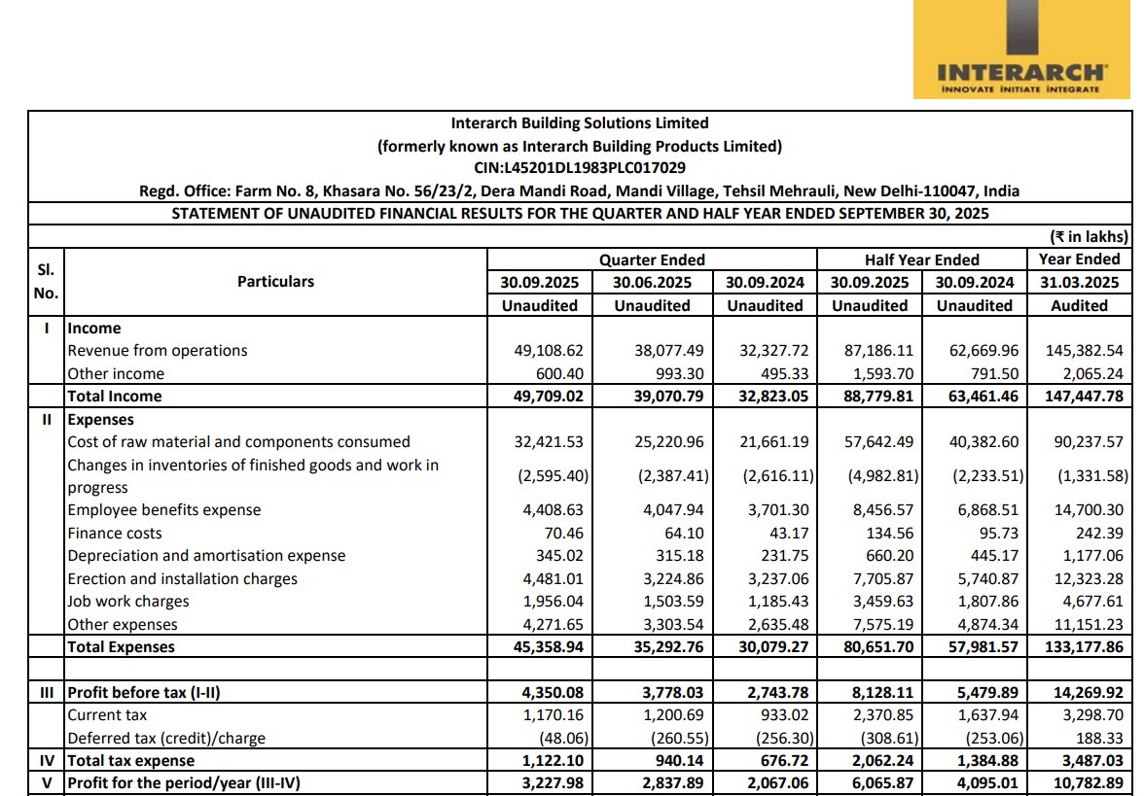Image resolution: width=1144 pixels, height=796 pixels.
Task: Click 'Cost of raw material and components consumed'
Action: click(238, 442)
